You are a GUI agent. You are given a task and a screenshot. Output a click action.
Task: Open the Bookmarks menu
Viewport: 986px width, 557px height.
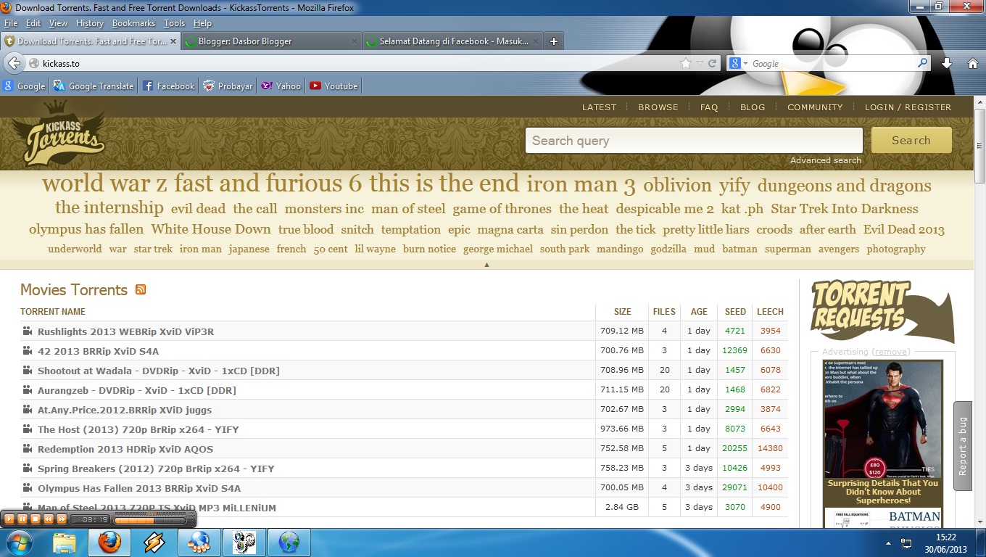133,23
